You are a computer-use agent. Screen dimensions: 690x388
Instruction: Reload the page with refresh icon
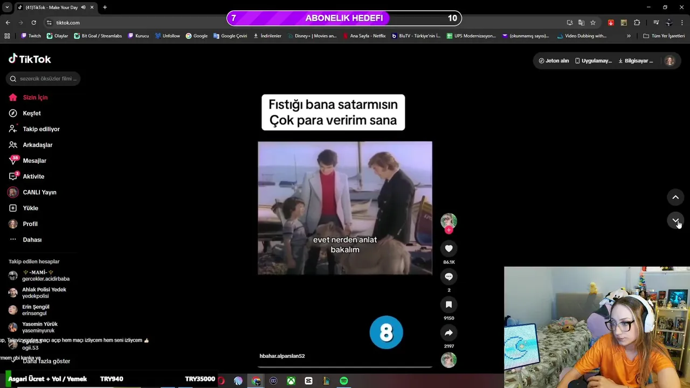33,23
